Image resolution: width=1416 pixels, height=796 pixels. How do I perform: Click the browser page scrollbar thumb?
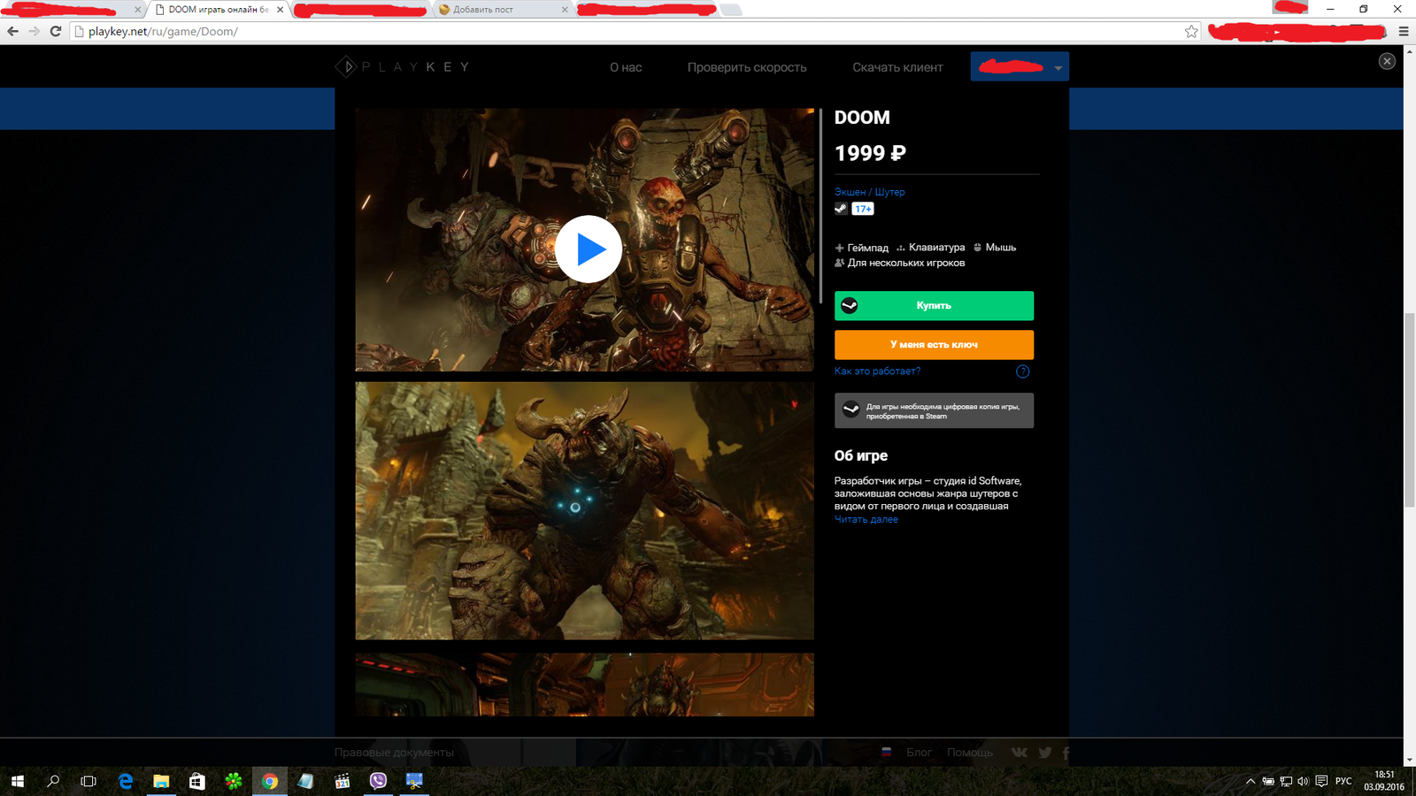1410,409
